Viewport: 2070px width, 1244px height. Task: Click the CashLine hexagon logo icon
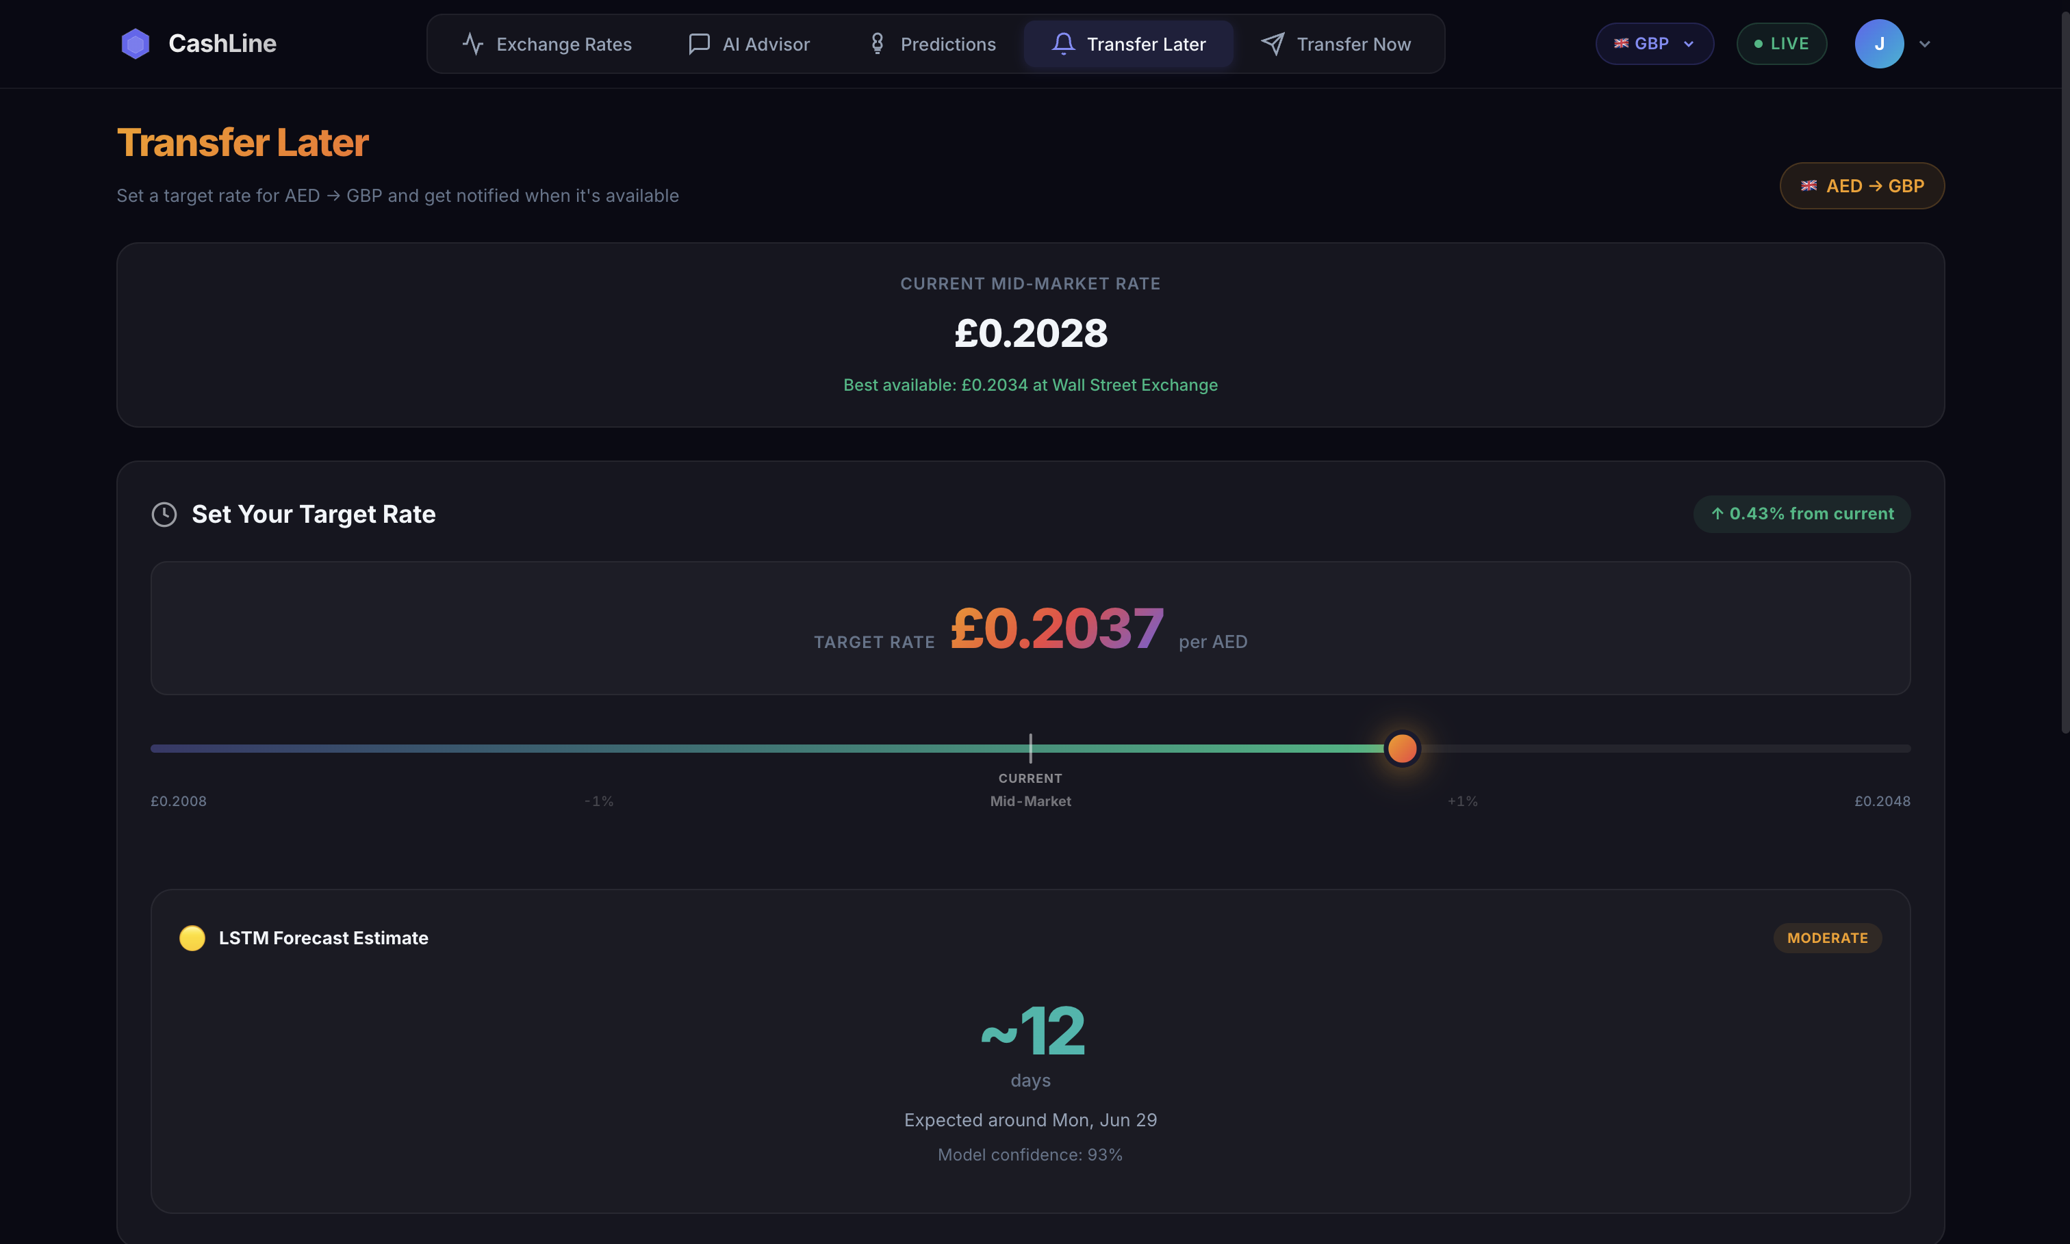[x=135, y=44]
